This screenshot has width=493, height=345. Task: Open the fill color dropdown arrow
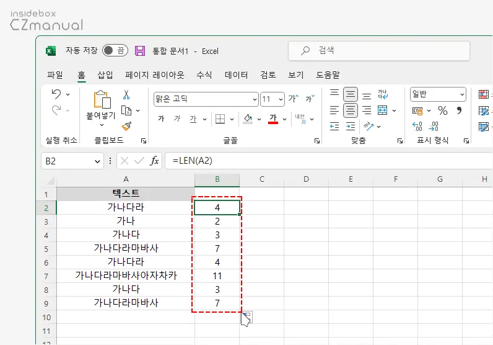(x=259, y=119)
